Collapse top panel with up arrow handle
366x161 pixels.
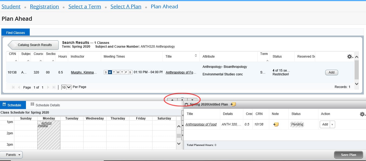[x=172, y=100]
